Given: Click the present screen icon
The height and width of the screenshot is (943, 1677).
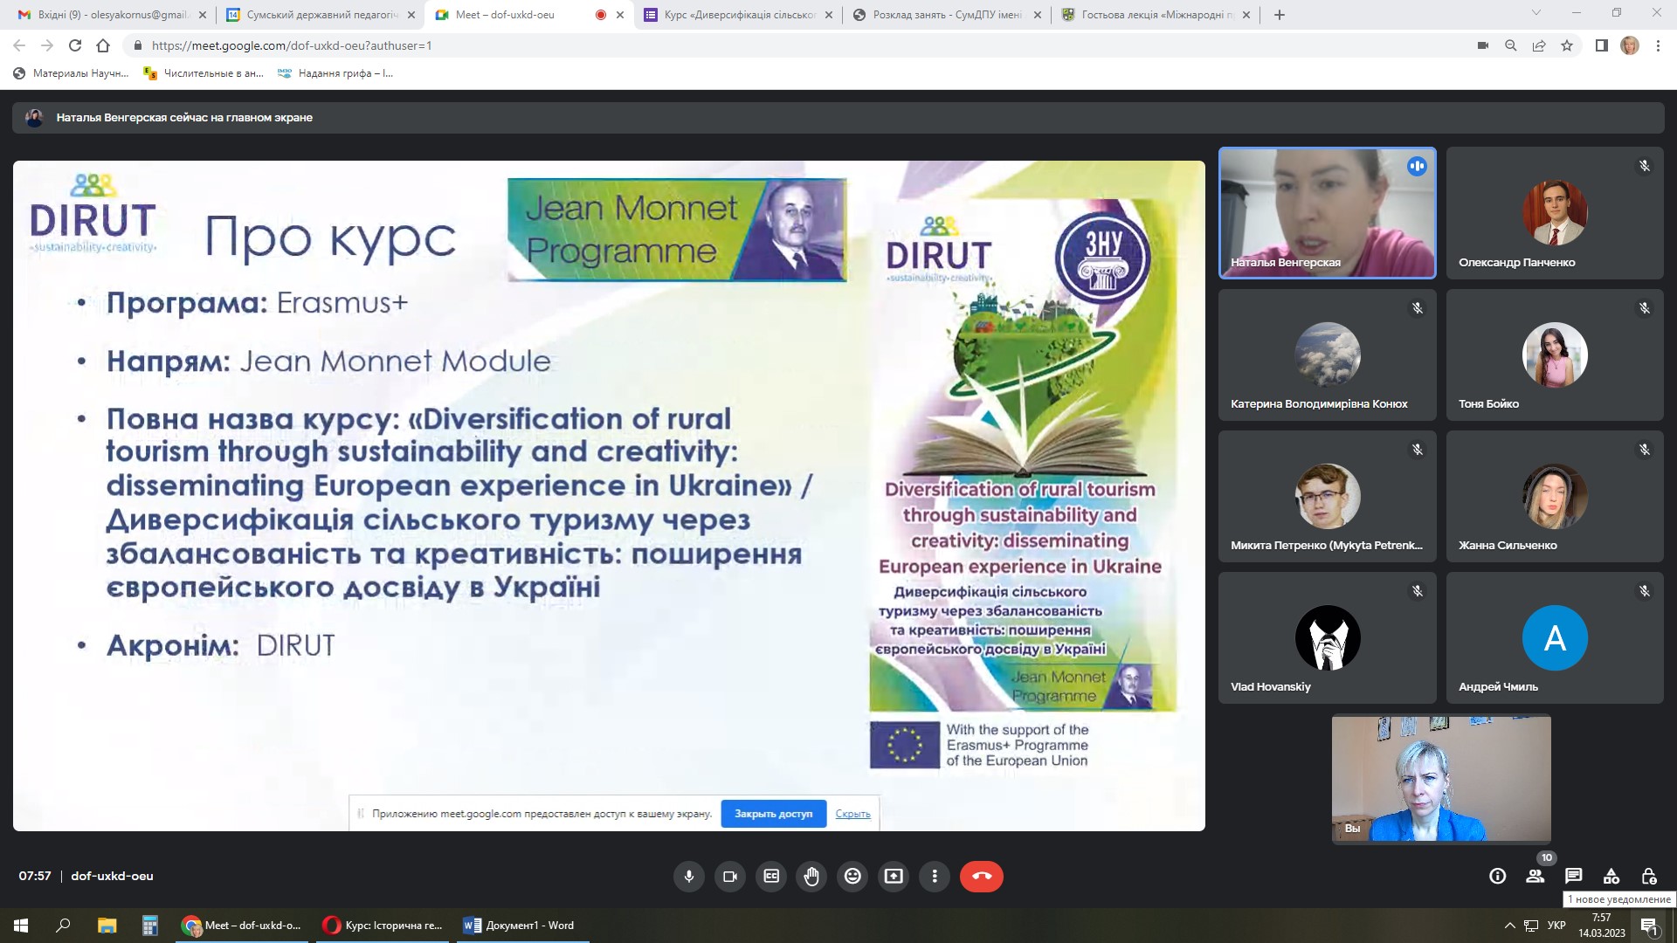Looking at the screenshot, I should click(x=894, y=876).
